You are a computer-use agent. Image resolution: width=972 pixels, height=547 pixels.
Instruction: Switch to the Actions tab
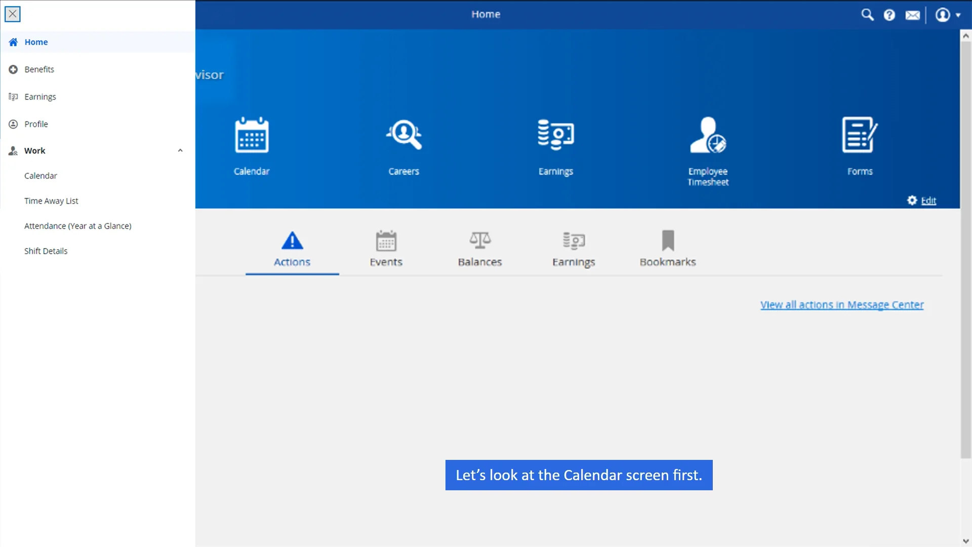pos(292,250)
